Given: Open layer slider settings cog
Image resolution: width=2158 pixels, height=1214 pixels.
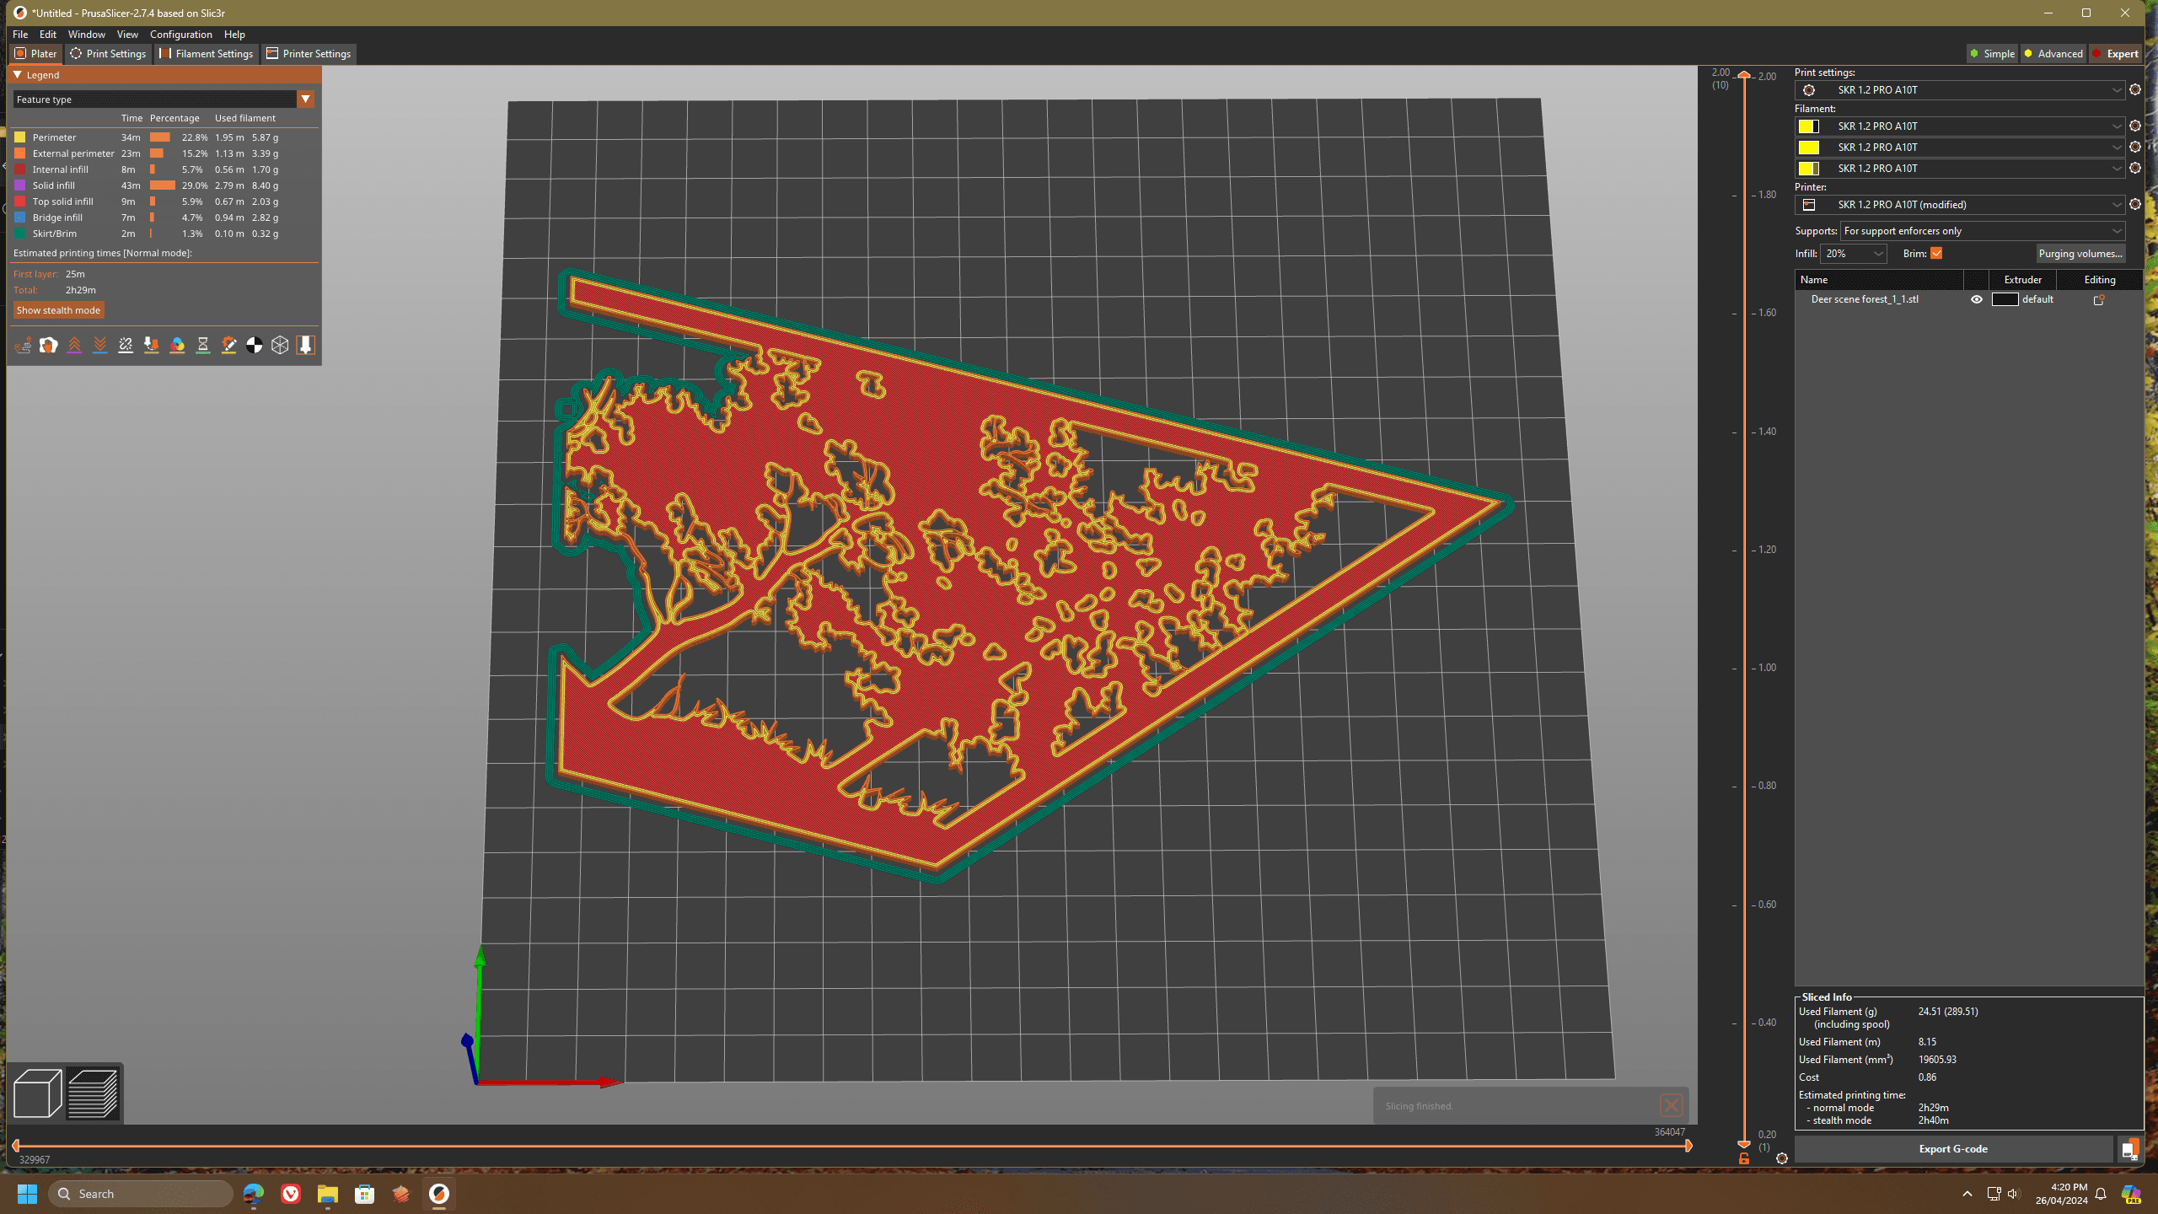Looking at the screenshot, I should [1782, 1158].
